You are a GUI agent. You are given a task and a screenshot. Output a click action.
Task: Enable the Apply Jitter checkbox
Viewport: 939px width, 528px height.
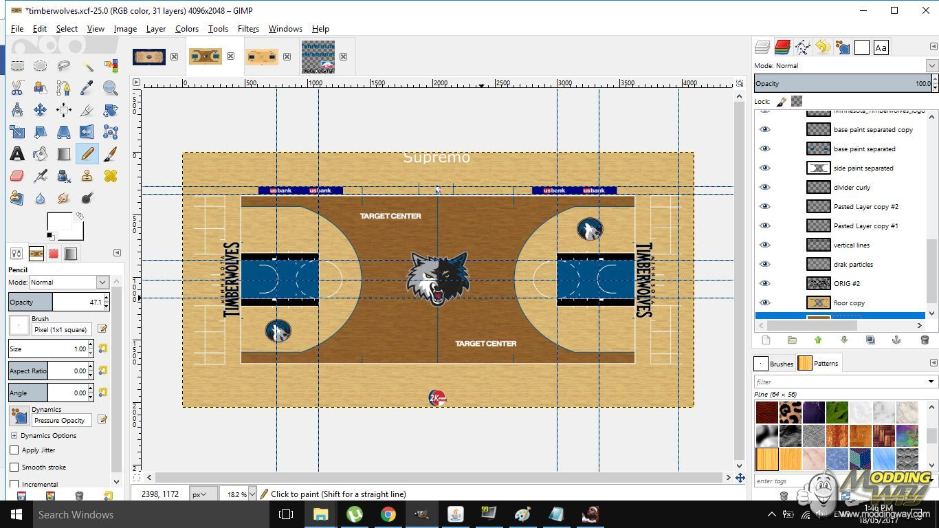14,450
